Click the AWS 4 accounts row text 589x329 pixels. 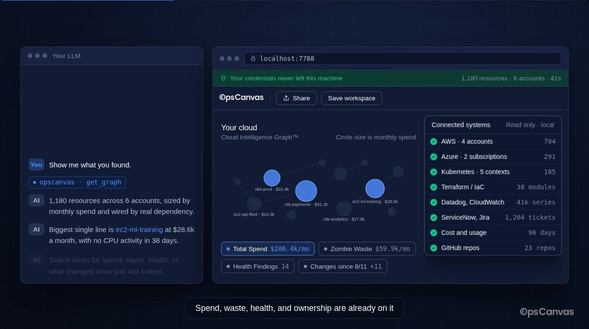point(467,141)
